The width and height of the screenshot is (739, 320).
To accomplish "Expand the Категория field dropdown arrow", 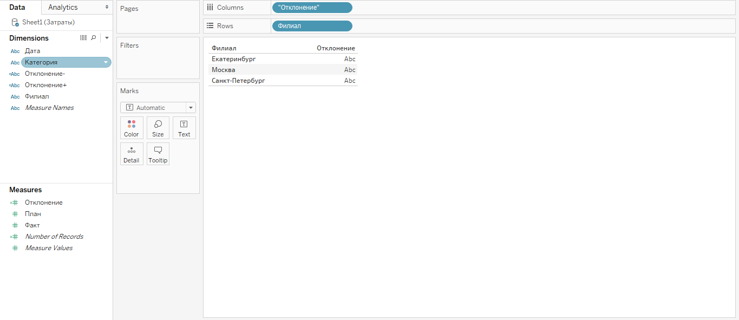I will (106, 63).
